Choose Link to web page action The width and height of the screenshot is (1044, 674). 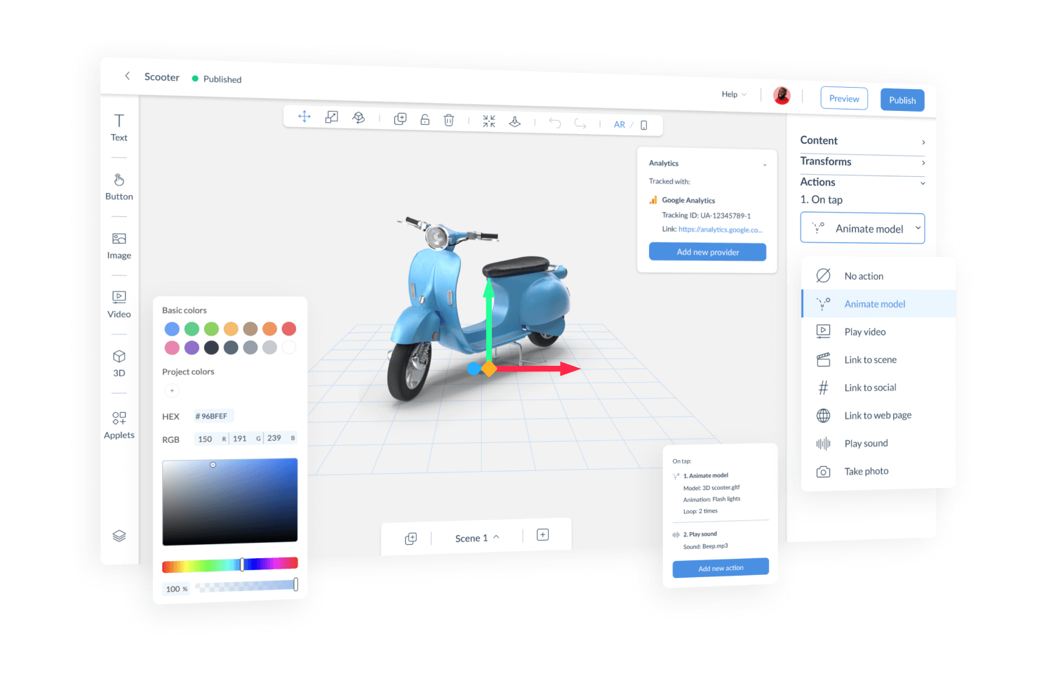(x=877, y=415)
